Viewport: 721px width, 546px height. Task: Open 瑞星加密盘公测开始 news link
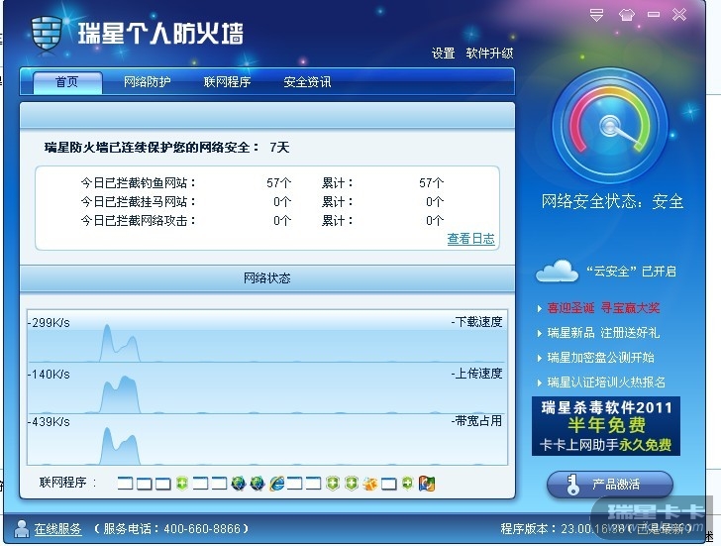(x=600, y=358)
